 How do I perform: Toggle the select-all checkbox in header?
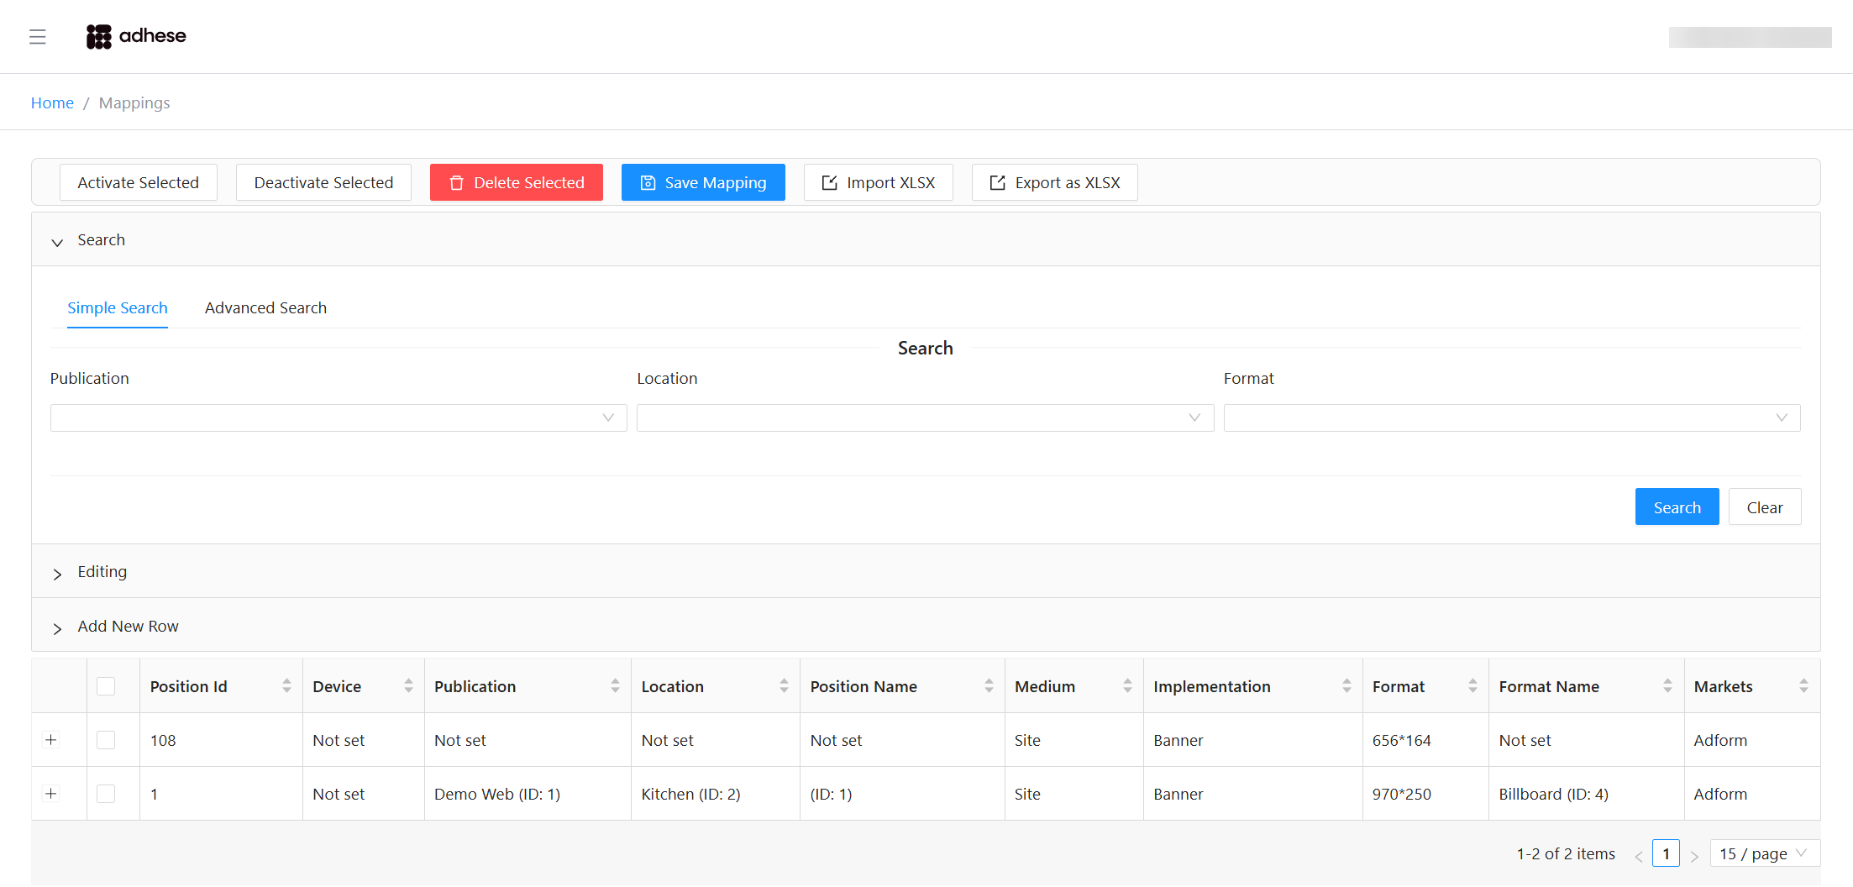point(106,686)
